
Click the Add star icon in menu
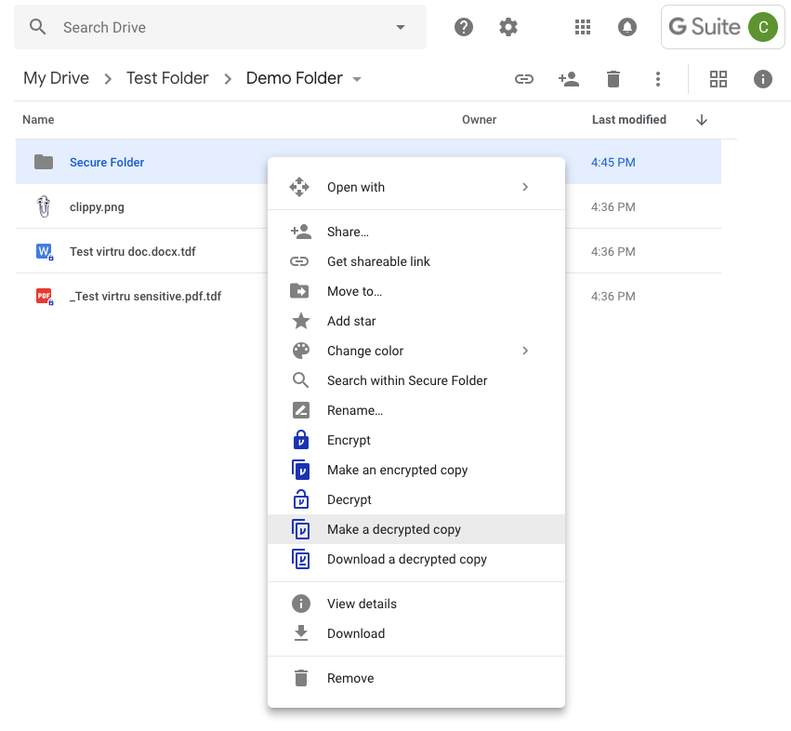300,321
